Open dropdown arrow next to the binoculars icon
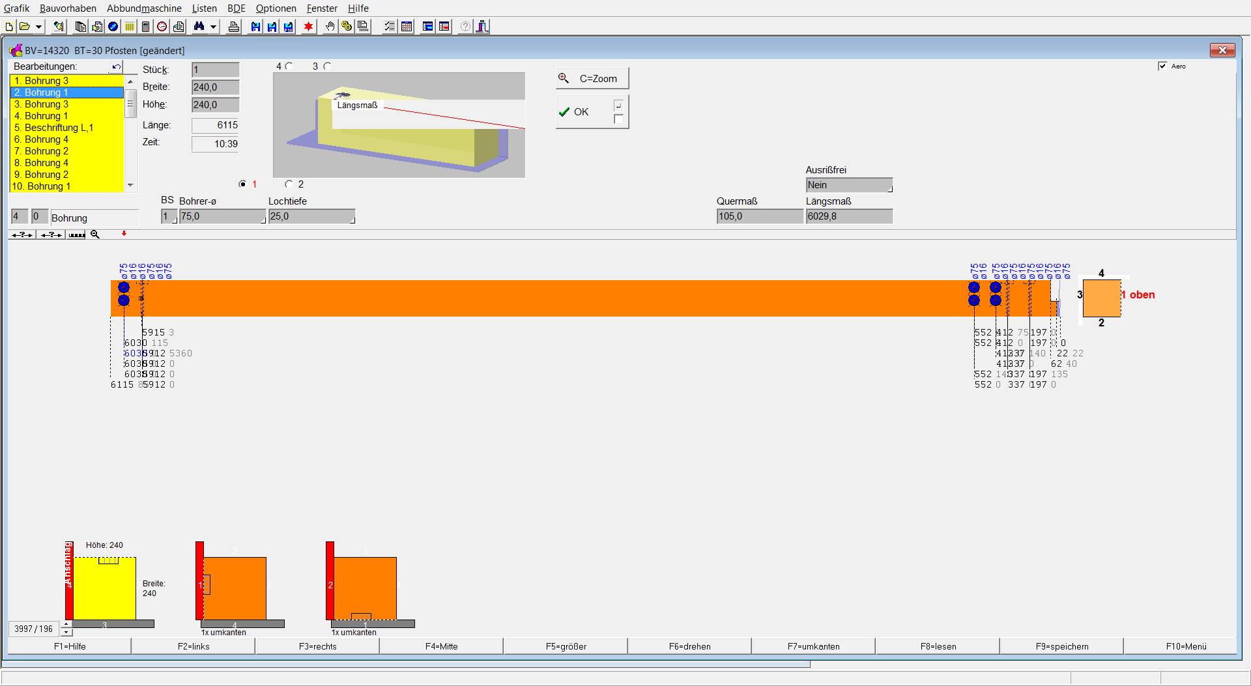The width and height of the screenshot is (1251, 686). click(213, 27)
